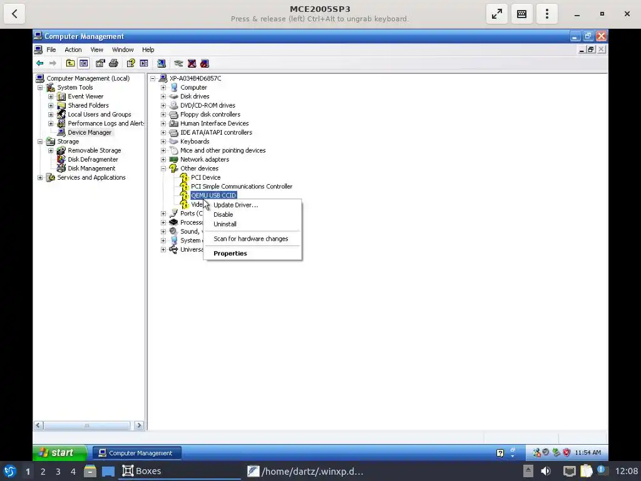Click Windows Security Center shield tray icon
This screenshot has height=481, width=641.
coord(566,452)
